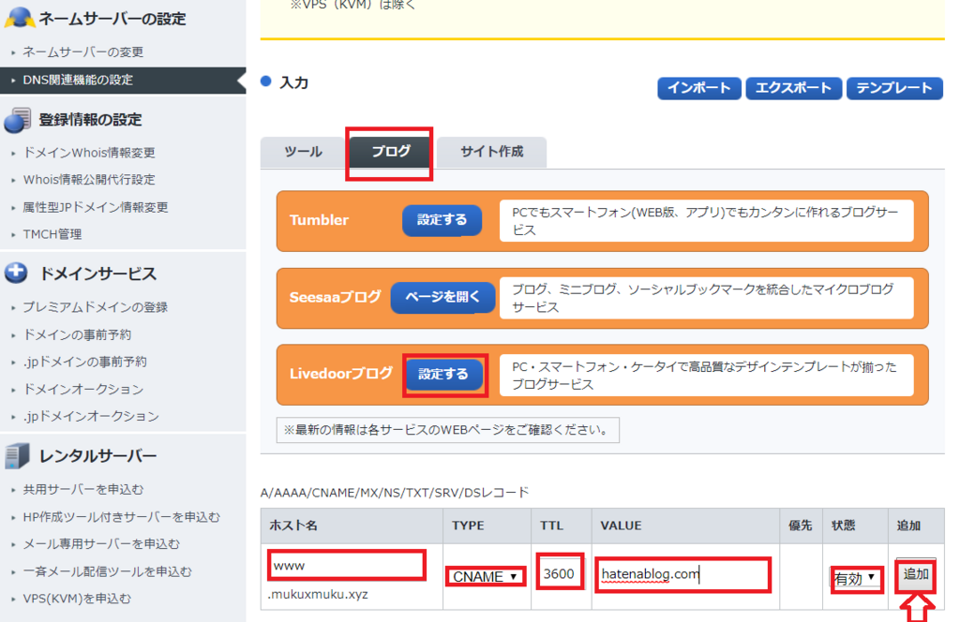Select DNS関連機能の設定 in the sidebar
Screen dimensions: 960x622
point(123,81)
